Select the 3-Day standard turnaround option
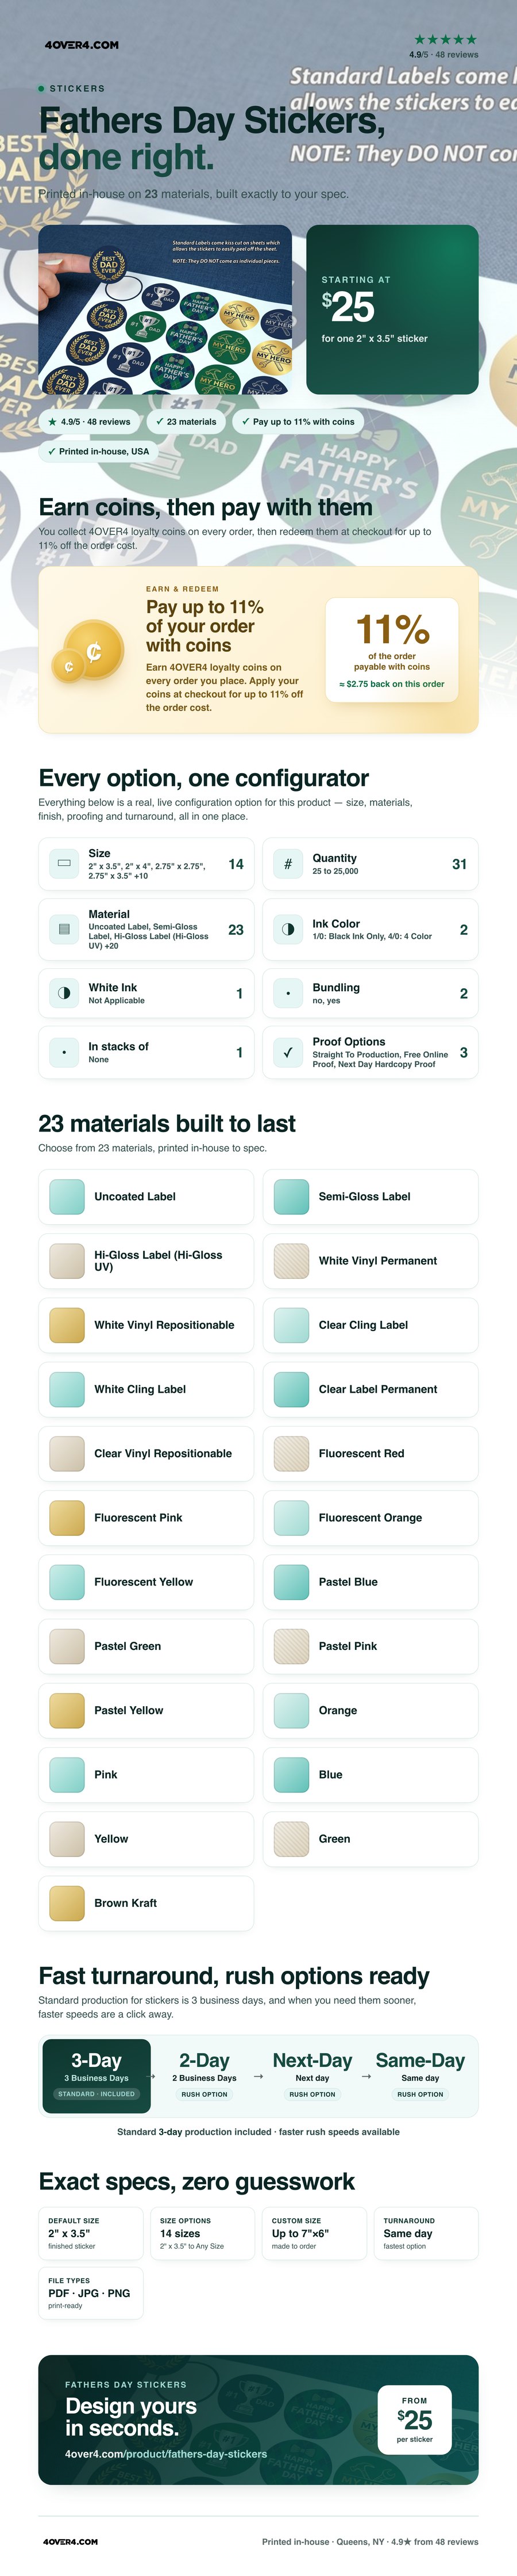517x2576 pixels. pos(97,2076)
